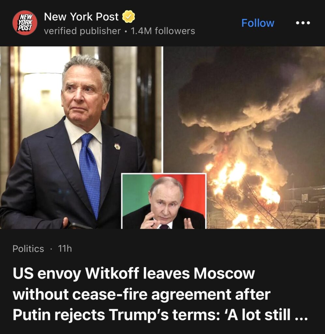Click "Putin rejects Trump's terms" headline line
Image resolution: width=325 pixels, height=334 pixels.
(116, 315)
